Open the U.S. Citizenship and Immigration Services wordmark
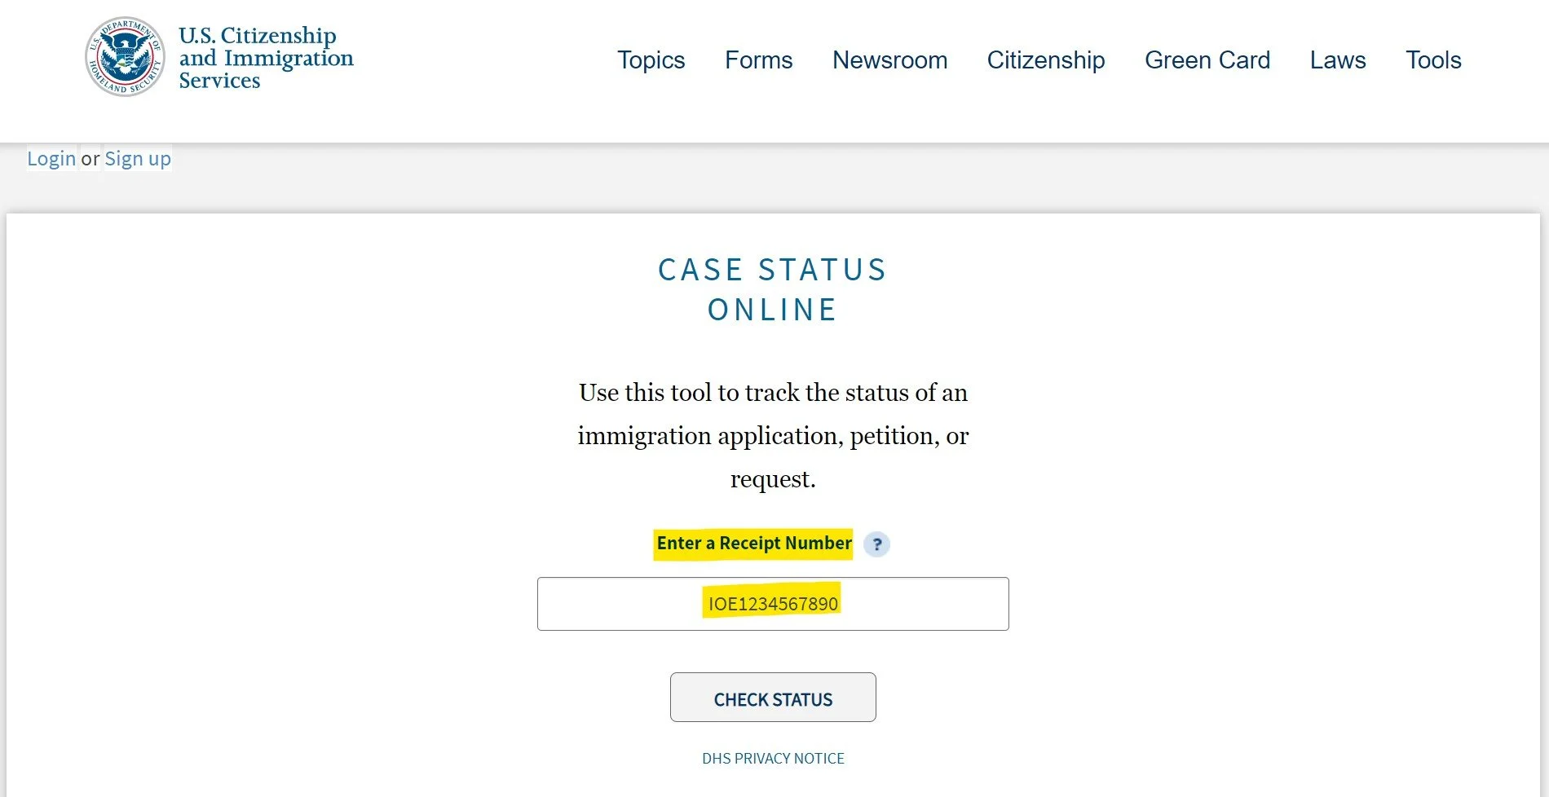 click(266, 58)
